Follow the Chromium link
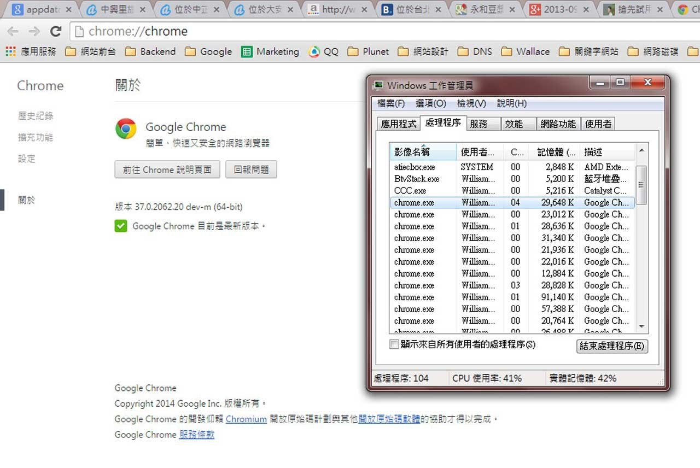 click(x=246, y=419)
